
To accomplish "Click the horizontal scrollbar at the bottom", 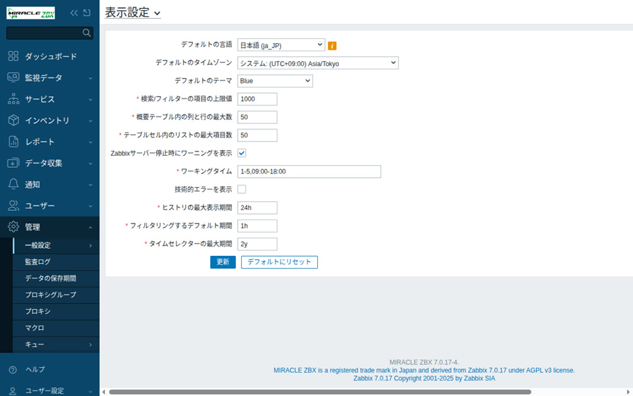I will pos(316,392).
